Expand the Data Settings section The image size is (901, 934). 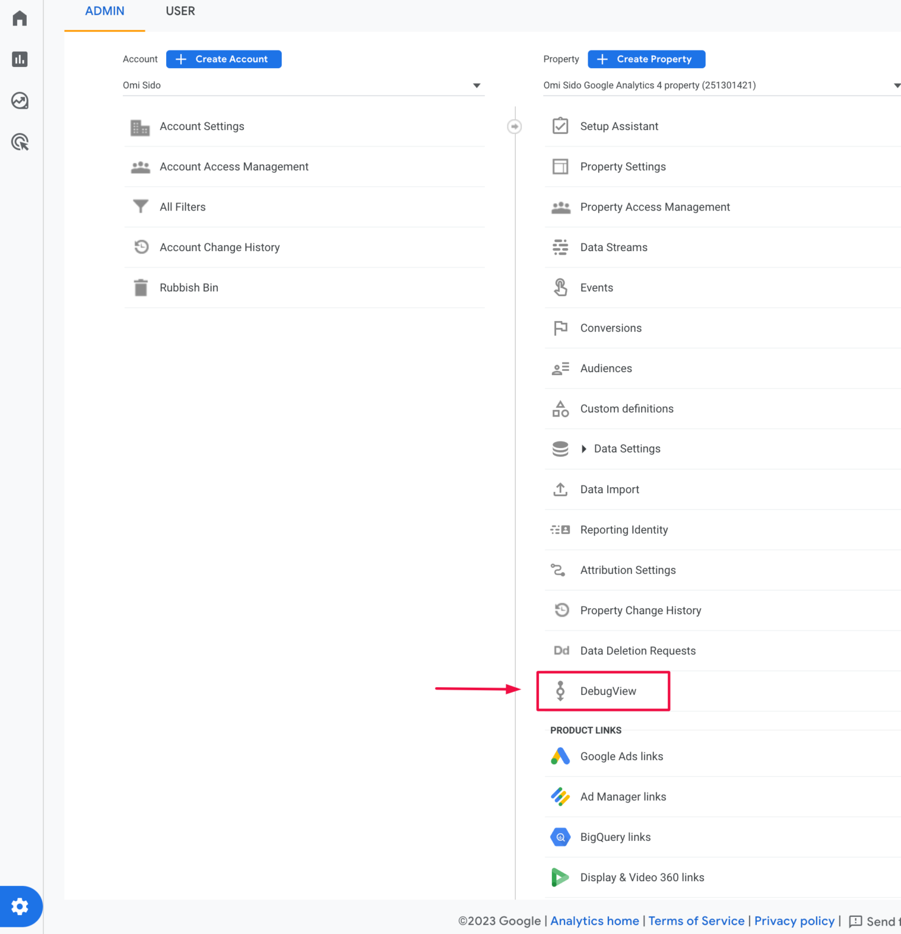pos(627,448)
